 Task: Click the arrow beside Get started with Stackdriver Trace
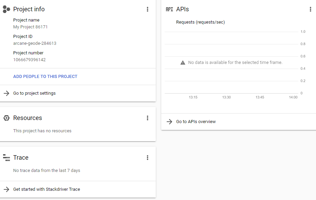click(6, 189)
